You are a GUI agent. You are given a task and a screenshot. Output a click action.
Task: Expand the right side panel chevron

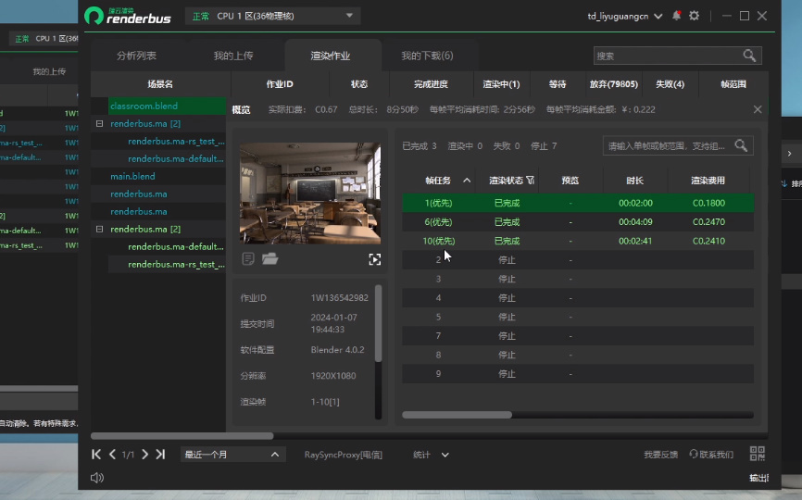789,154
